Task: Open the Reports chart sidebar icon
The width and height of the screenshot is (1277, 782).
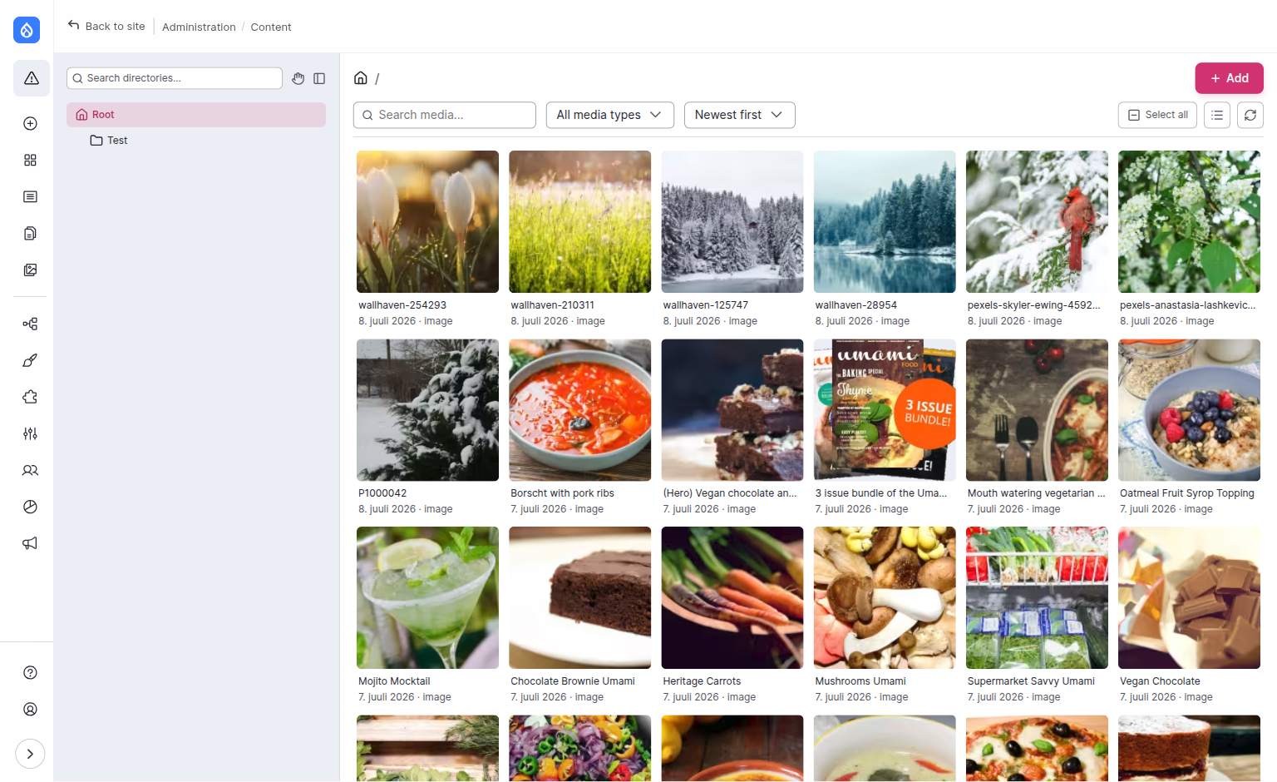Action: pyautogui.click(x=31, y=507)
